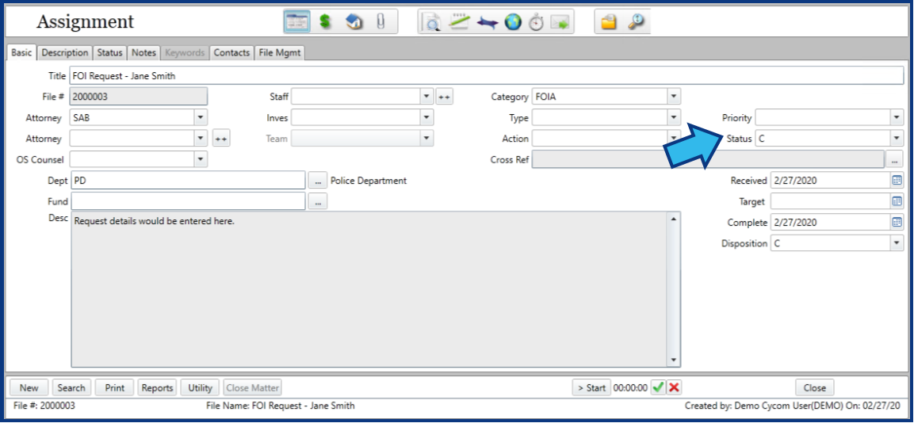The height and width of the screenshot is (423, 914).
Task: Switch to the File Mgmt tab
Action: pos(280,52)
